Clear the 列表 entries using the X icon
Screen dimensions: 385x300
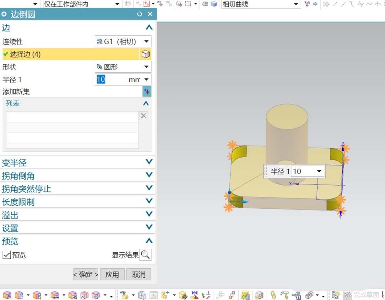tap(143, 116)
